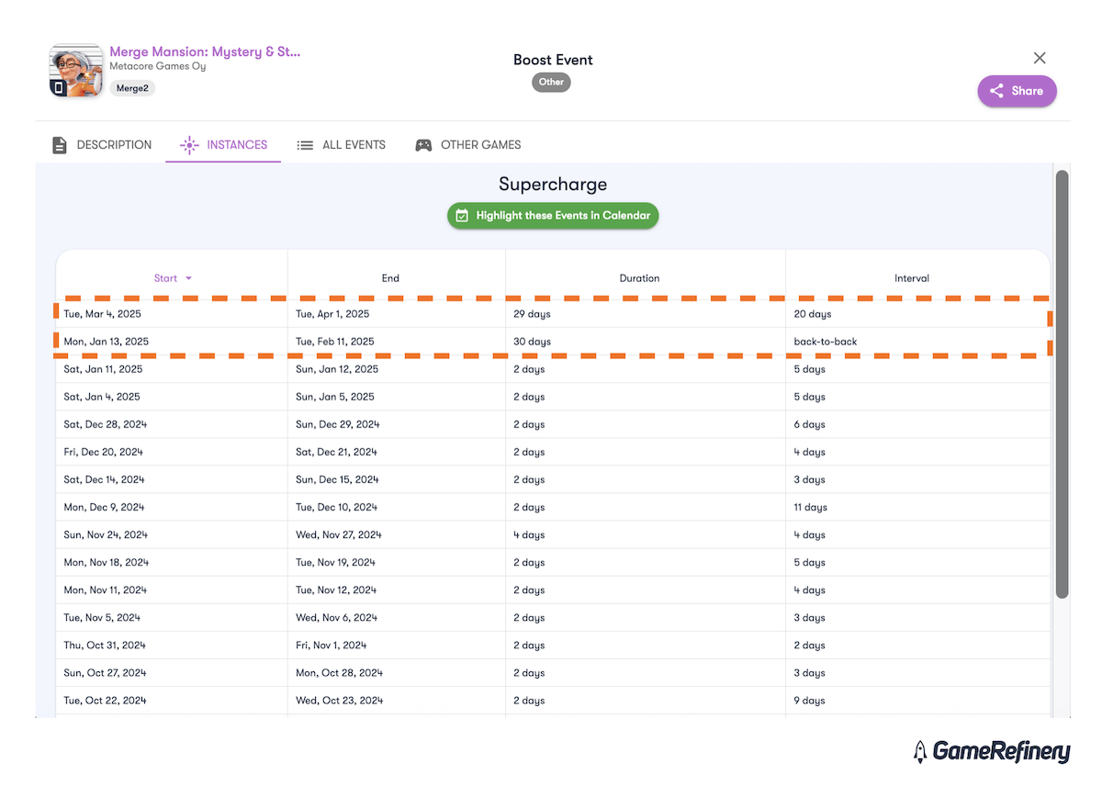Click Highlight these Events in Calendar button
This screenshot has height=786, width=1102.
click(x=553, y=216)
